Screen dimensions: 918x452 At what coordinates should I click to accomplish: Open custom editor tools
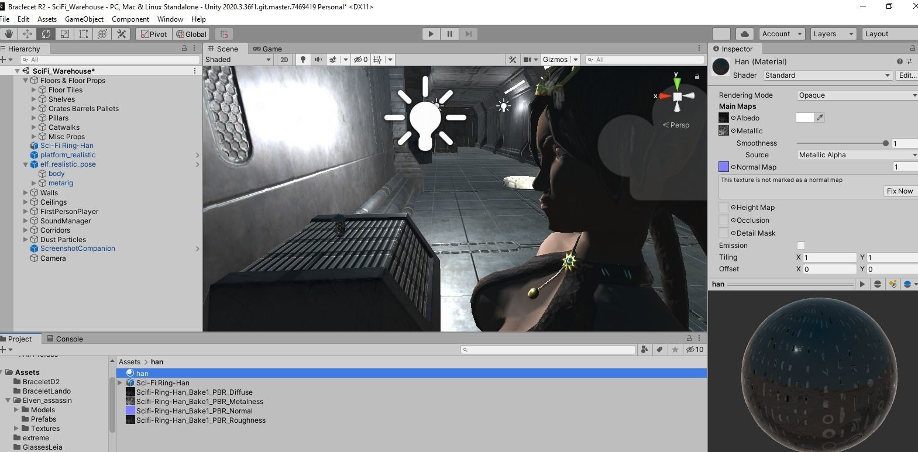tap(122, 34)
